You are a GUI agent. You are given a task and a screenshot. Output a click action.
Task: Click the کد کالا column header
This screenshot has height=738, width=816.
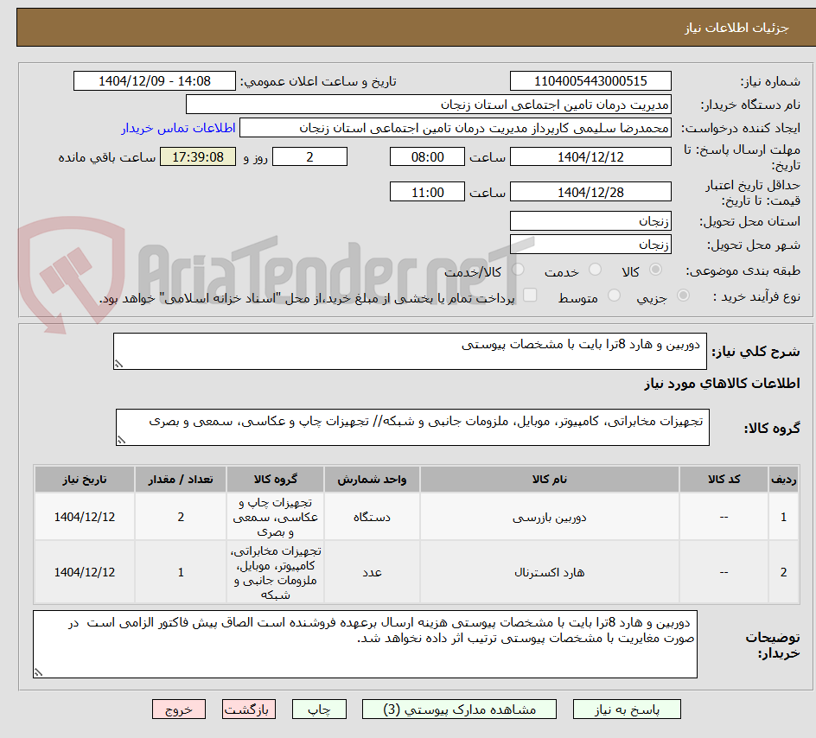click(x=724, y=479)
